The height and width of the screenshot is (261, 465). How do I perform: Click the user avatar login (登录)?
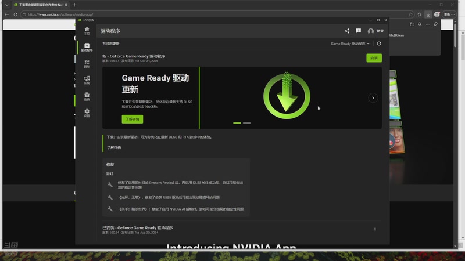(375, 31)
